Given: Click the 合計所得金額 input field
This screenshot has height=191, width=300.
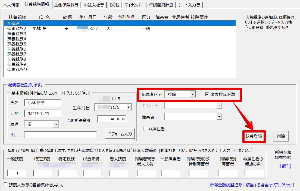Looking at the screenshot, I should (112, 119).
